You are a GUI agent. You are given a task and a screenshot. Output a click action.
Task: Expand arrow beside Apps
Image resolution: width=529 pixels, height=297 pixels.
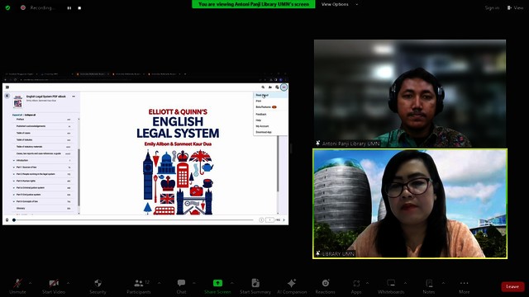tap(367, 283)
